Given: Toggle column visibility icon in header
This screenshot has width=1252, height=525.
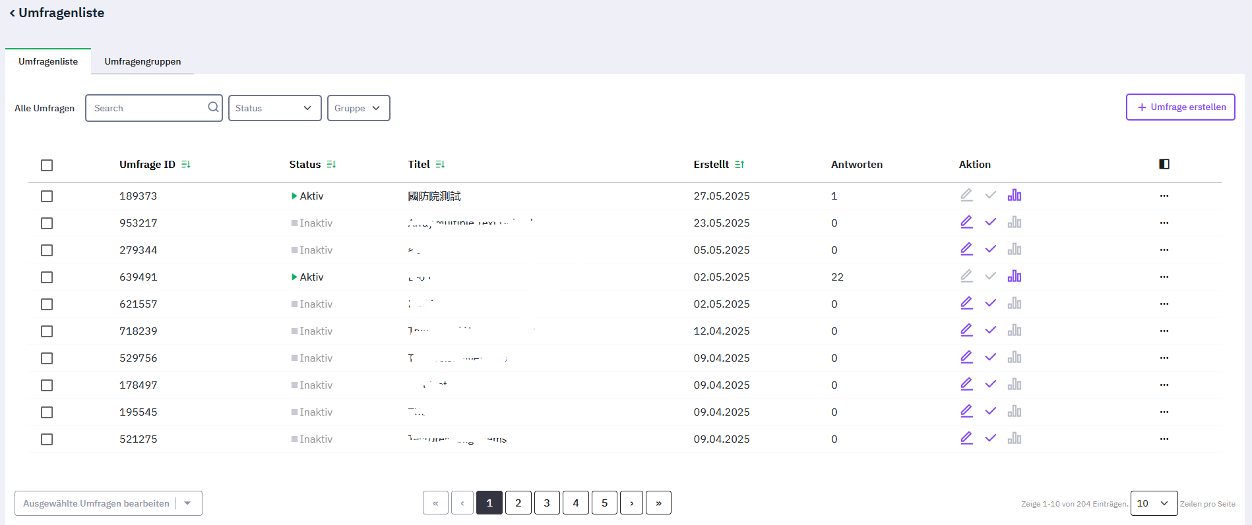Looking at the screenshot, I should coord(1164,164).
